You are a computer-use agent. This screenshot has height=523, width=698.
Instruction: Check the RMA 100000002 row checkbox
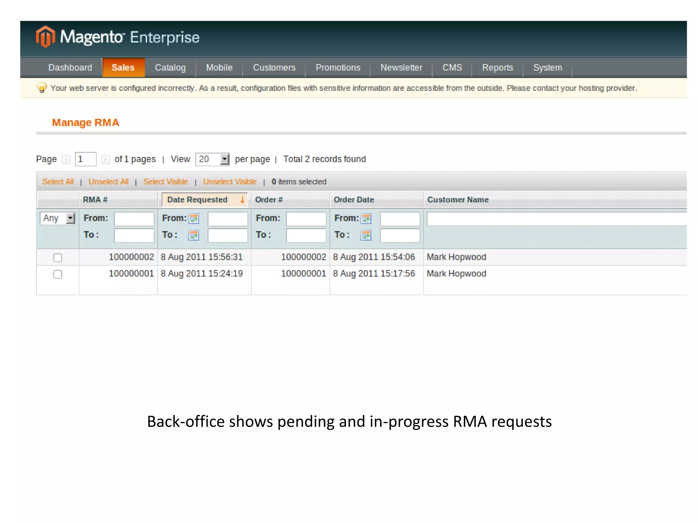pyautogui.click(x=58, y=258)
